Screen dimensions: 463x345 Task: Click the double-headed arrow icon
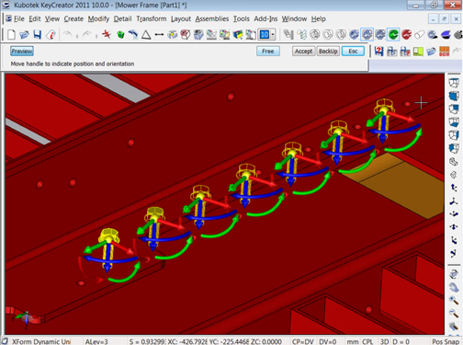tap(159, 35)
